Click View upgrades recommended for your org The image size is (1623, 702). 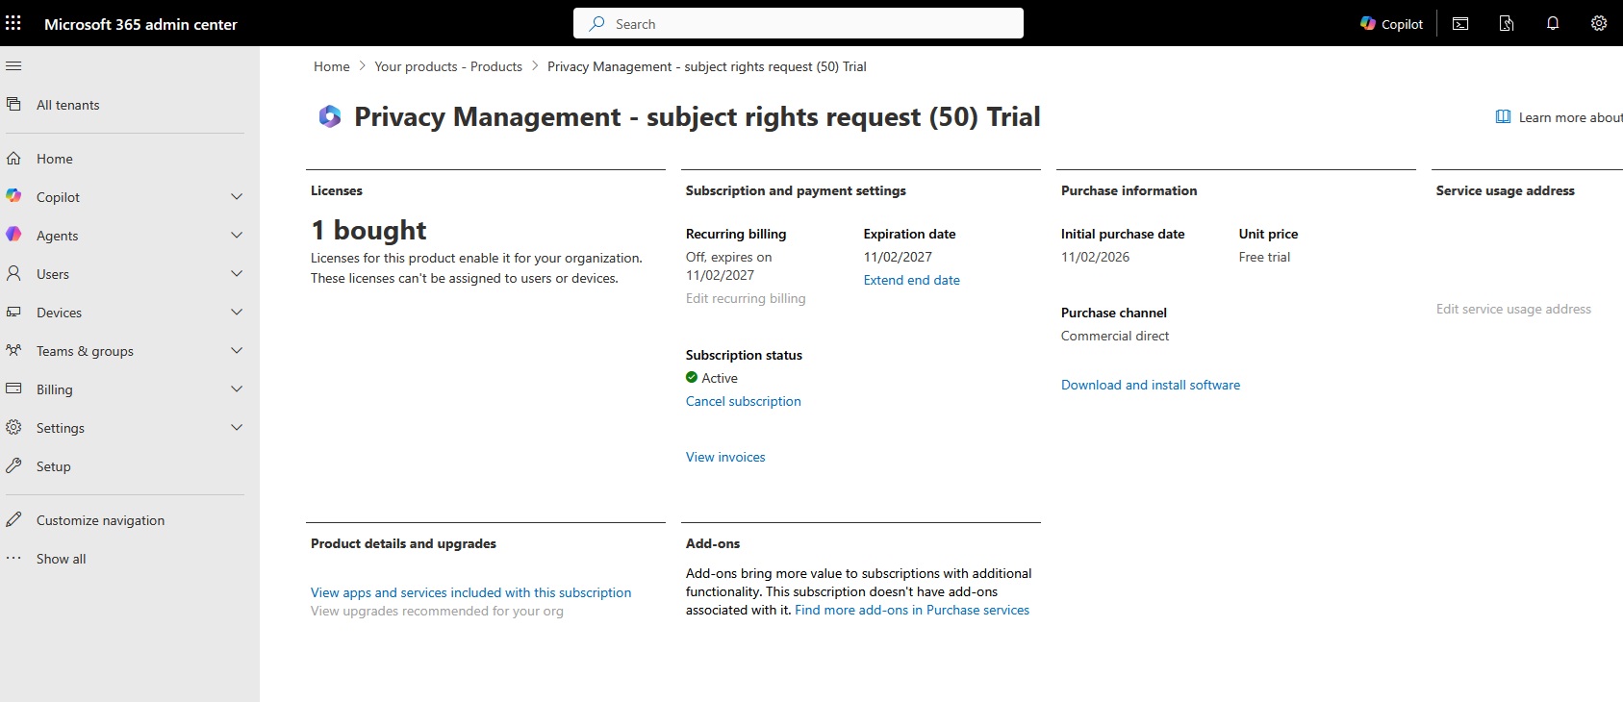[437, 611]
